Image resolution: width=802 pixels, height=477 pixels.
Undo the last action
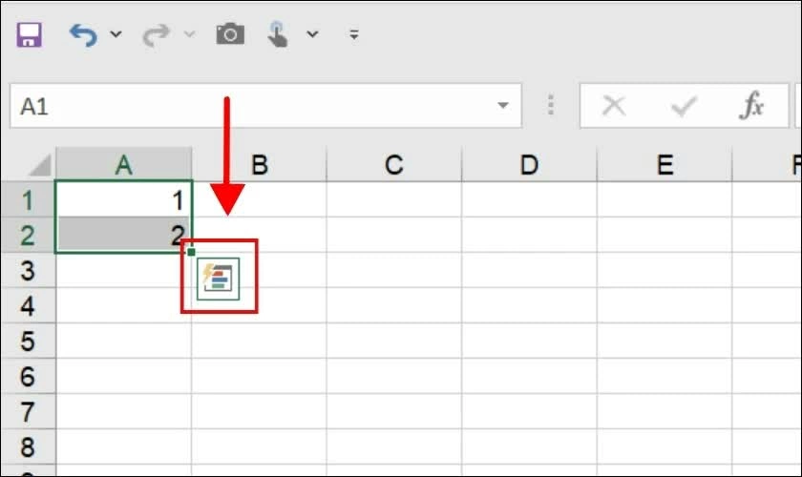tap(83, 34)
